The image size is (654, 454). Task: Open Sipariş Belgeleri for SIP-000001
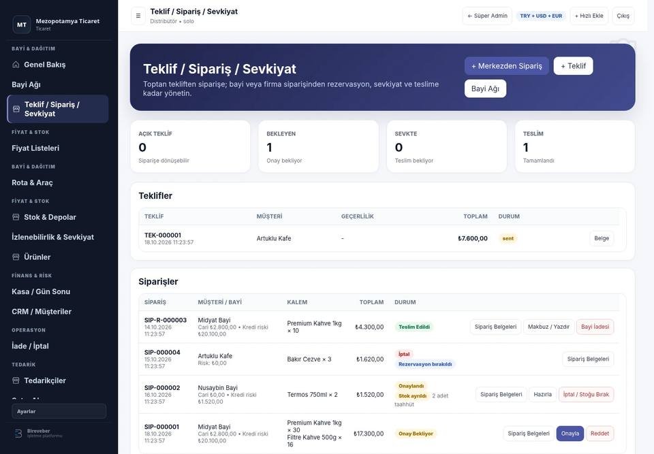[529, 434]
